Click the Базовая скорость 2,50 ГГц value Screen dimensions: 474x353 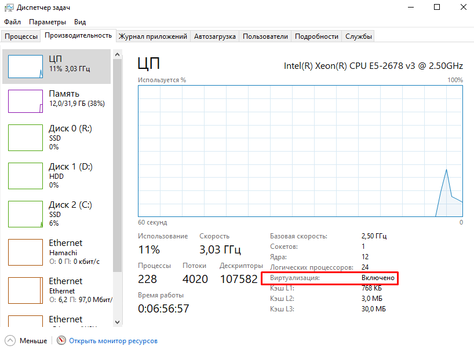(x=374, y=236)
